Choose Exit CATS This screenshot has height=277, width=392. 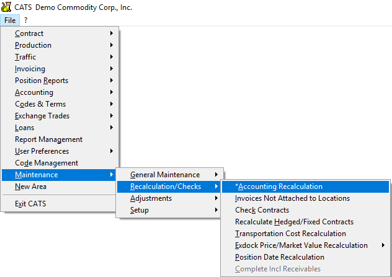(x=58, y=203)
